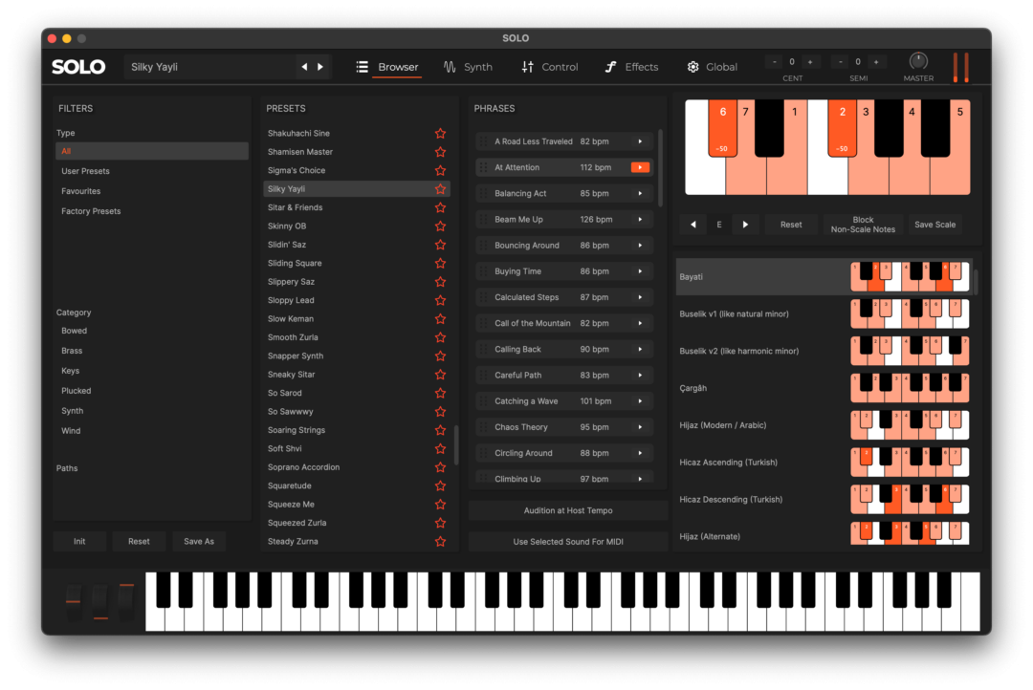Shift scale root note up with right arrow
1033x690 pixels.
[x=745, y=225]
